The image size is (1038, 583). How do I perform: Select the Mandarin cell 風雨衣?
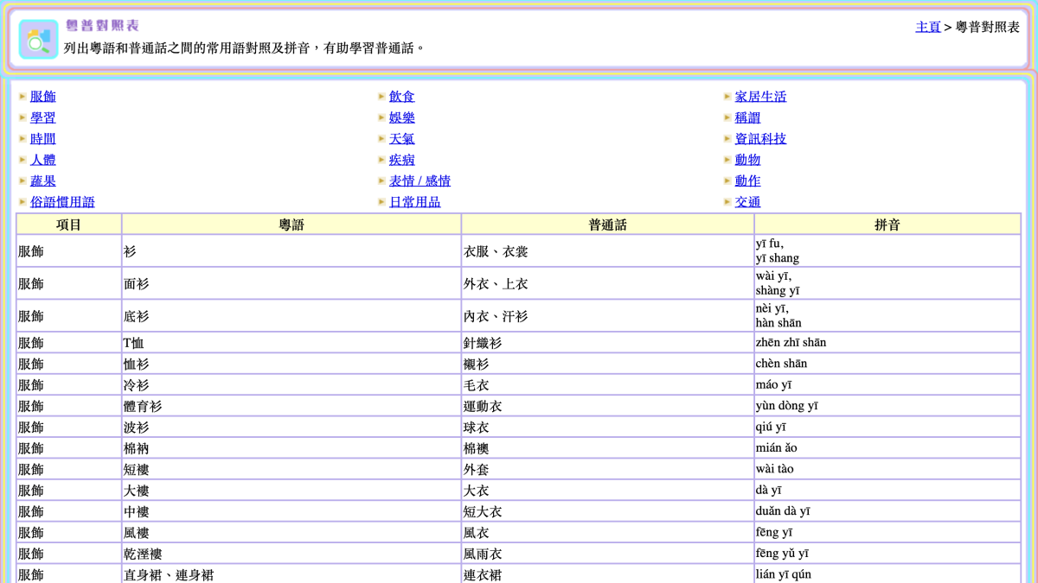(x=608, y=554)
